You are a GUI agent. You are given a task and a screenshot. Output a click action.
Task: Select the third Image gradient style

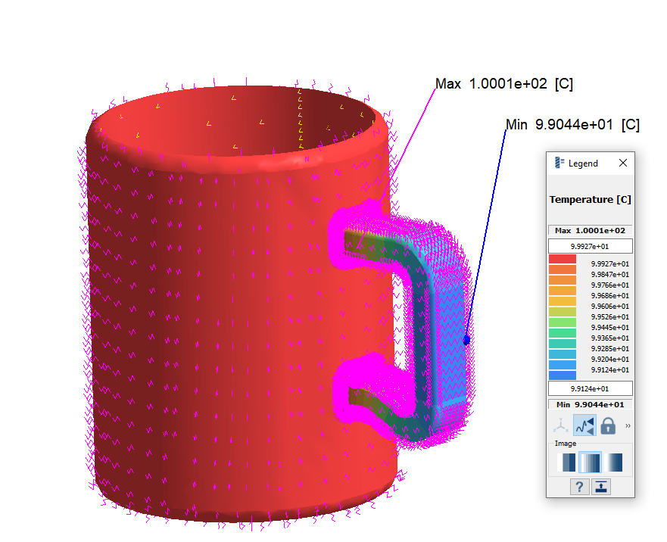[x=614, y=463]
